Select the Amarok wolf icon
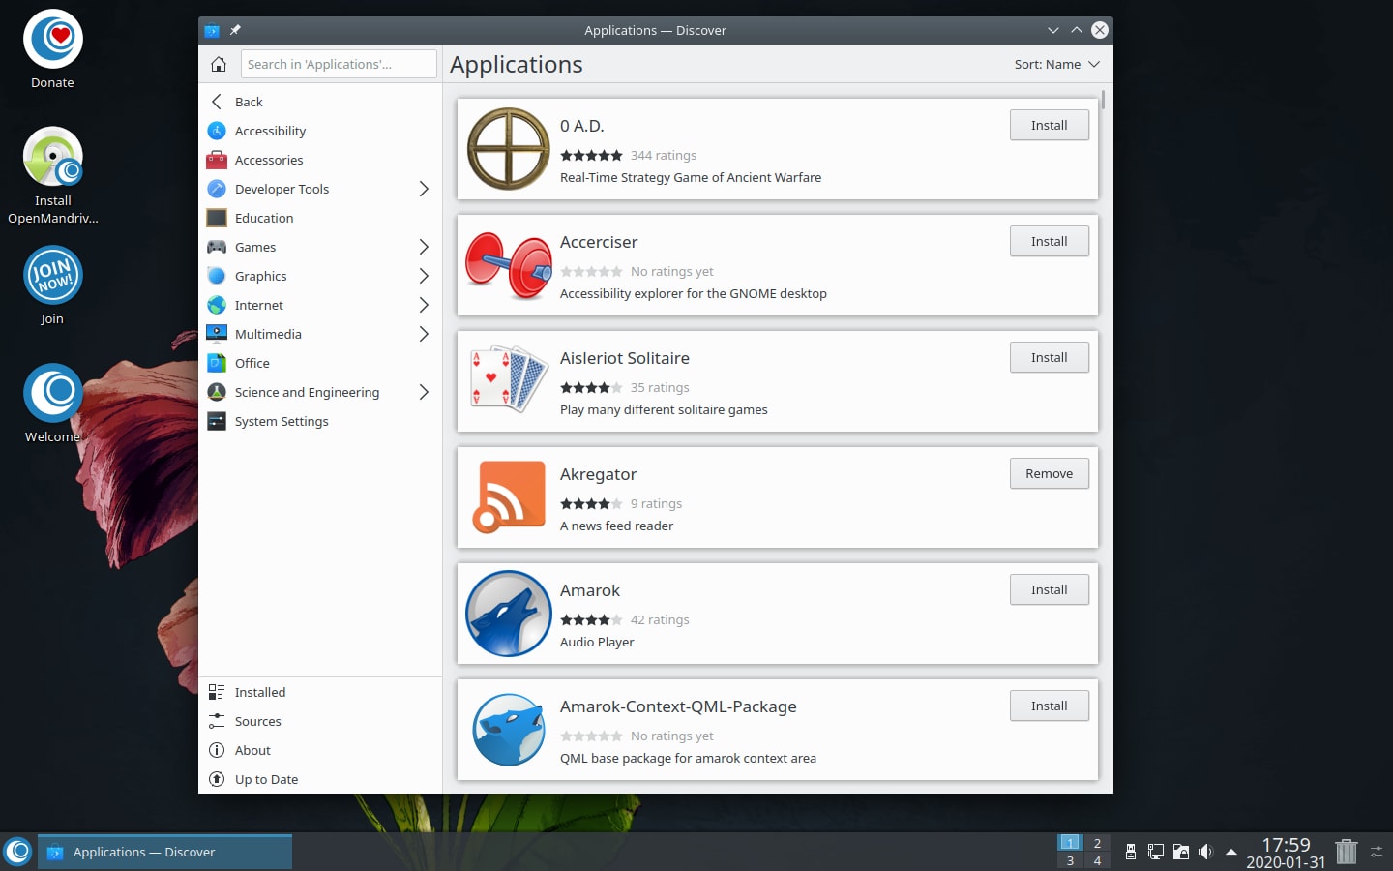 [x=508, y=614]
